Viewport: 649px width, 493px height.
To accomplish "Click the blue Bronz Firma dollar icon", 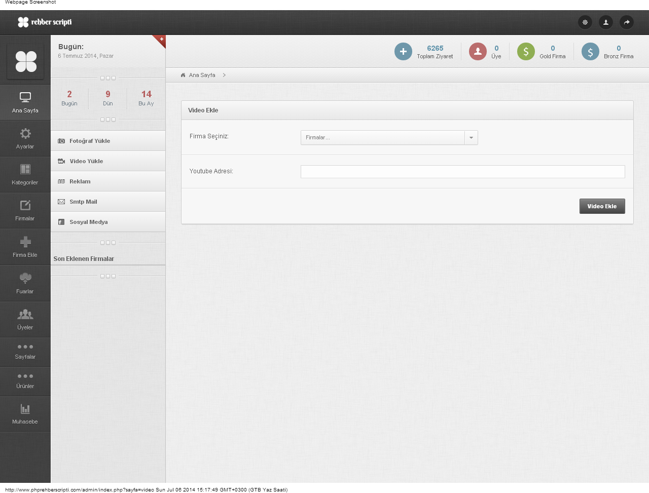I will tap(590, 51).
